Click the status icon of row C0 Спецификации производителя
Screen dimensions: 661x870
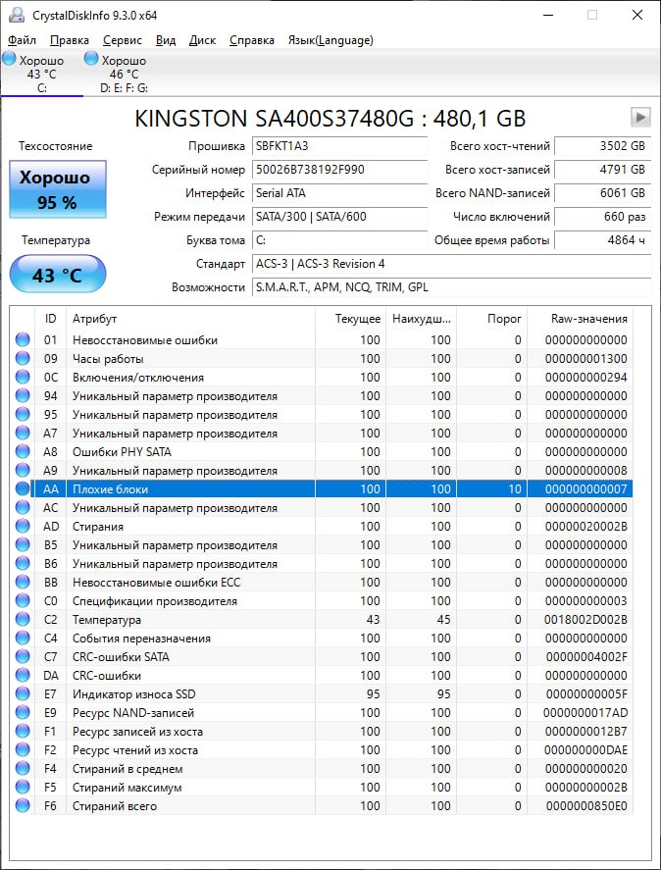click(x=23, y=601)
